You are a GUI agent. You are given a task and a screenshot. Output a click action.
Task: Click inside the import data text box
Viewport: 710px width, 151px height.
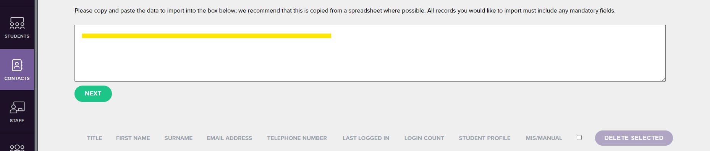coord(370,53)
